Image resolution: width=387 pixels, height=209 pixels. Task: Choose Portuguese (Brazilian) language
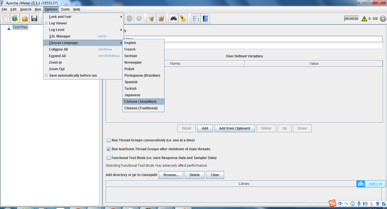[143, 76]
